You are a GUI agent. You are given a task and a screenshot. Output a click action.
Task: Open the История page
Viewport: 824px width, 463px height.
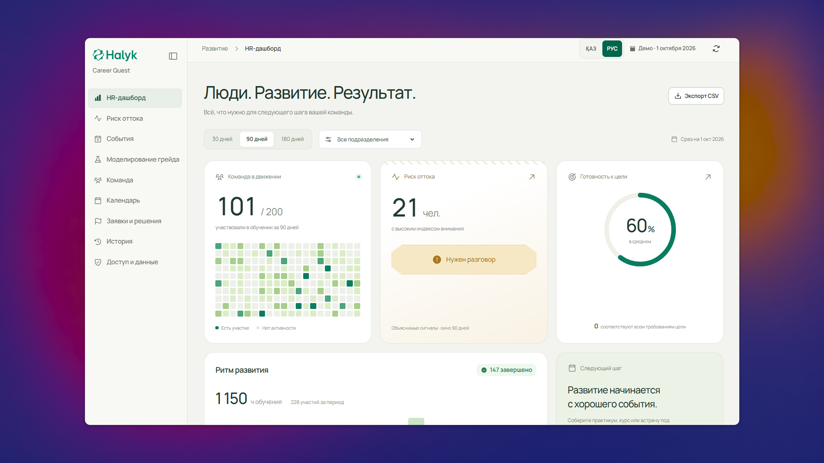(135, 241)
